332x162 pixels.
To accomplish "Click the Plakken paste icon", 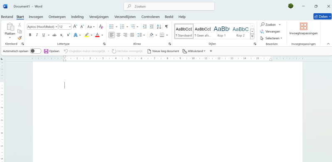I will pos(10,27).
